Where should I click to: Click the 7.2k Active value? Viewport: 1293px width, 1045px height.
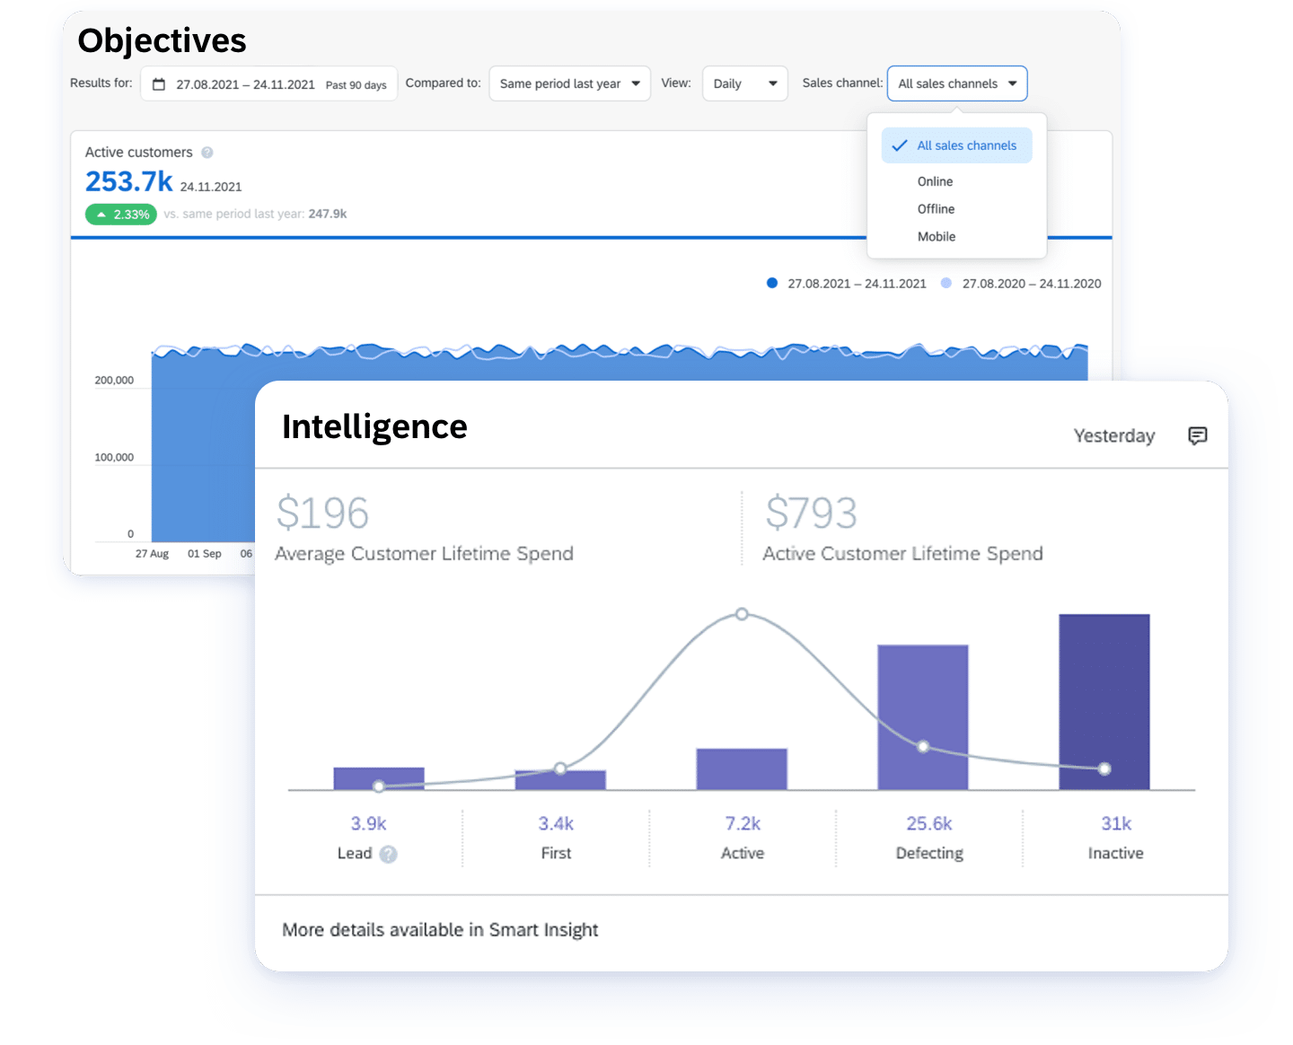pyautogui.click(x=743, y=823)
